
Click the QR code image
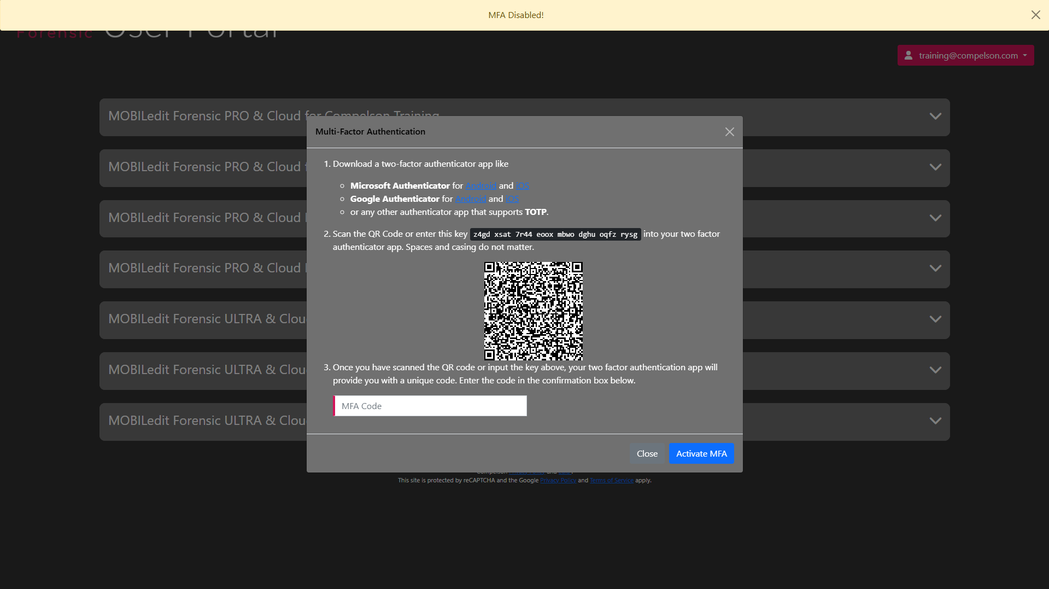pyautogui.click(x=533, y=311)
